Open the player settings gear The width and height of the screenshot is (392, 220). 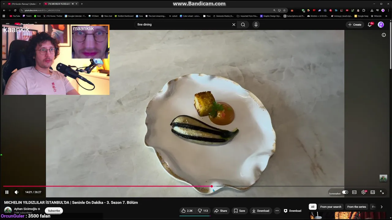point(364,192)
